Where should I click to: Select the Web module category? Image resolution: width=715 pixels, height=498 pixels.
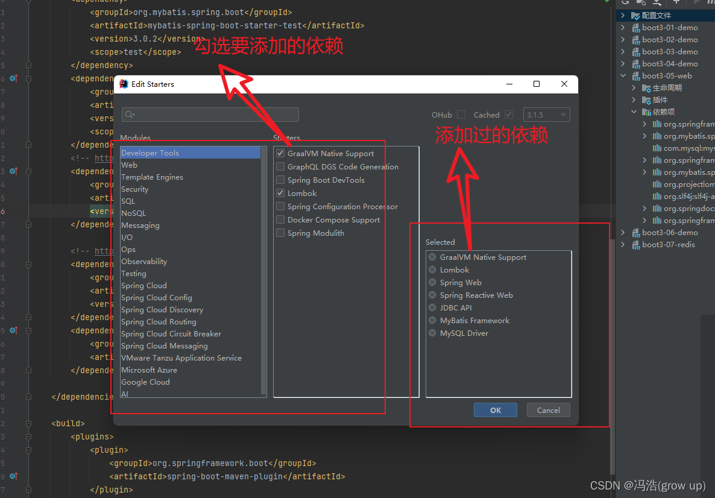click(x=190, y=165)
